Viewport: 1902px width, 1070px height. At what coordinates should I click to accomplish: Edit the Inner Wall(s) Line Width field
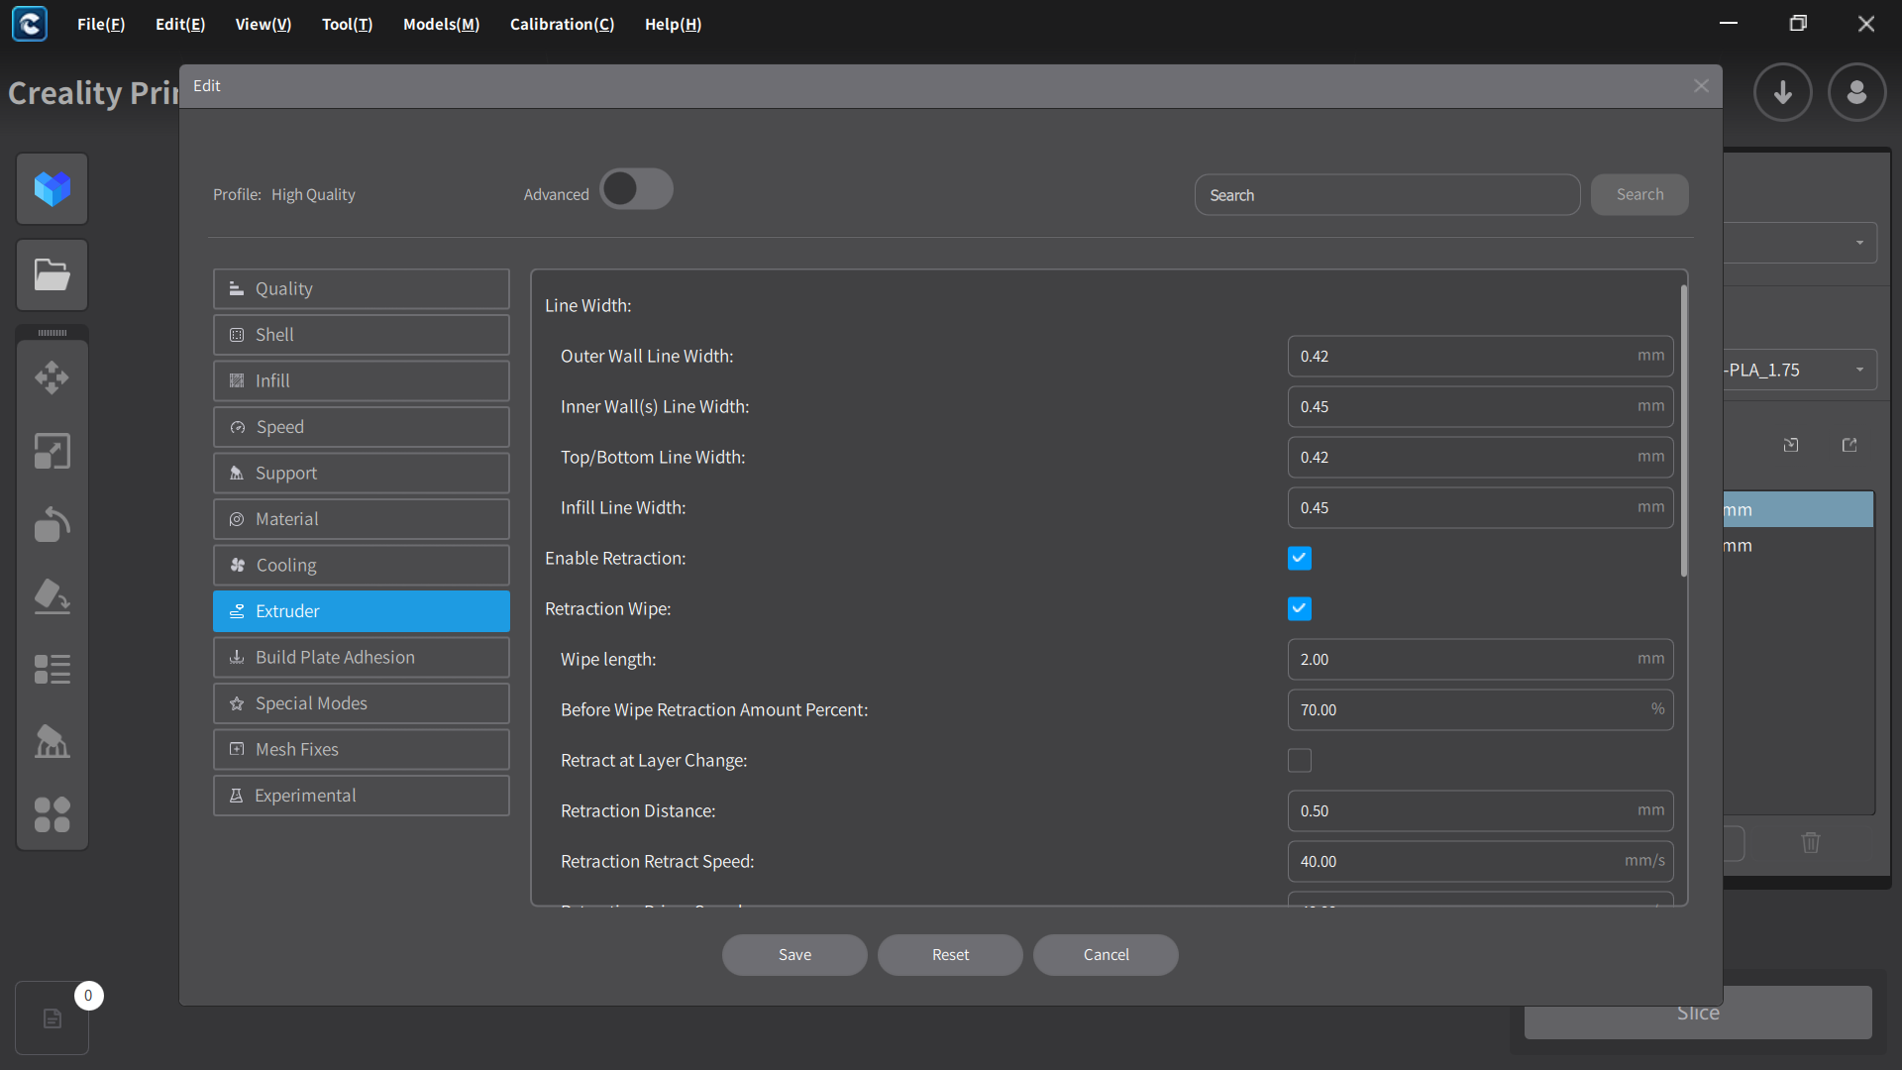coord(1480,406)
